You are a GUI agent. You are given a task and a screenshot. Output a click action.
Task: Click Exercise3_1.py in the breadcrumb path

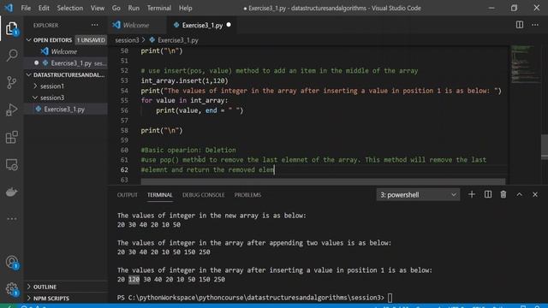[x=178, y=40]
